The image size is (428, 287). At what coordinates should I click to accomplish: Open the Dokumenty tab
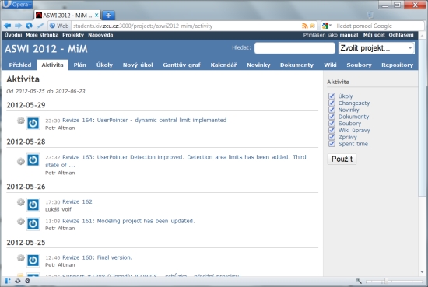[x=296, y=65]
